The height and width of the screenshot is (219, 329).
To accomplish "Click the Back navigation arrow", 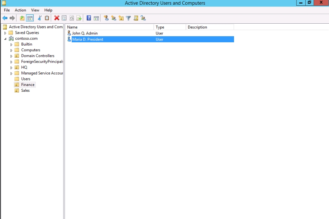I will [5, 18].
